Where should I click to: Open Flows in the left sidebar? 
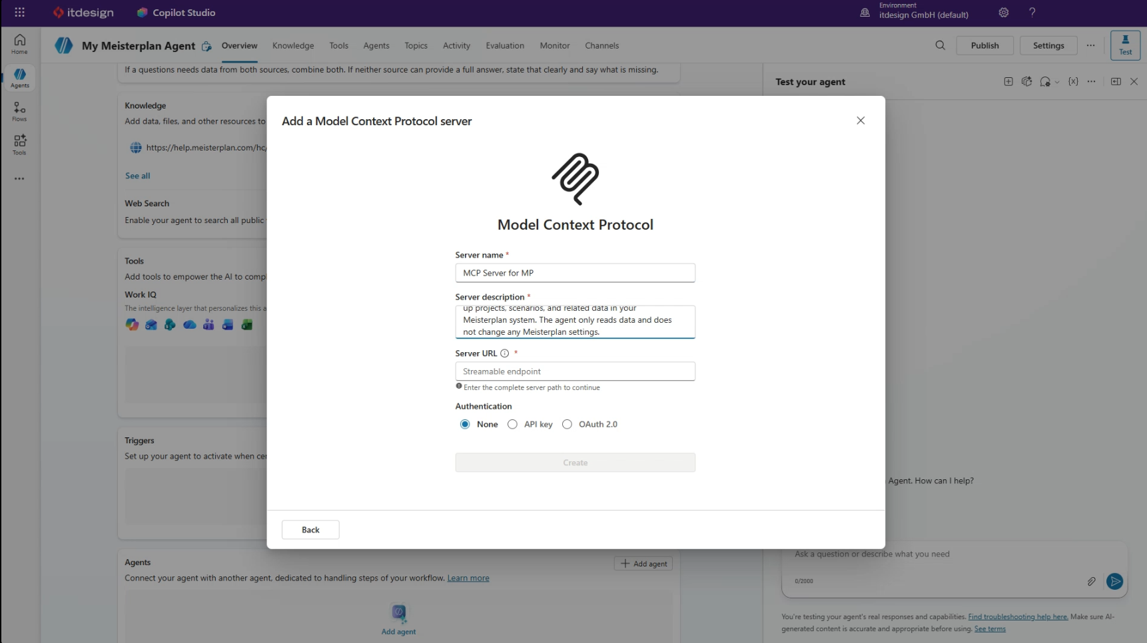(x=19, y=111)
